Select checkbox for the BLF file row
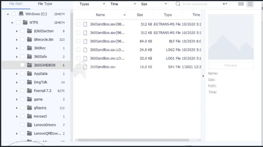 (78, 41)
